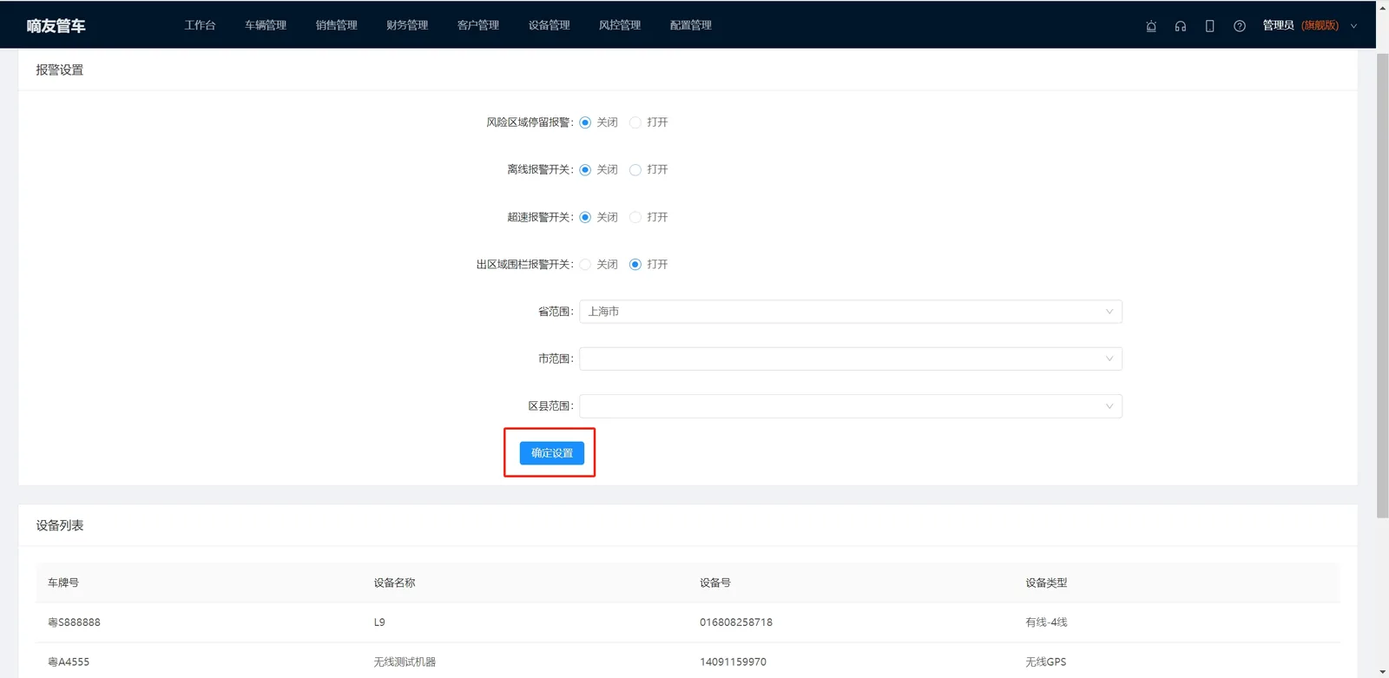Image resolution: width=1389 pixels, height=678 pixels.
Task: Select plate 粤S888888 in the device list
Action: (74, 622)
